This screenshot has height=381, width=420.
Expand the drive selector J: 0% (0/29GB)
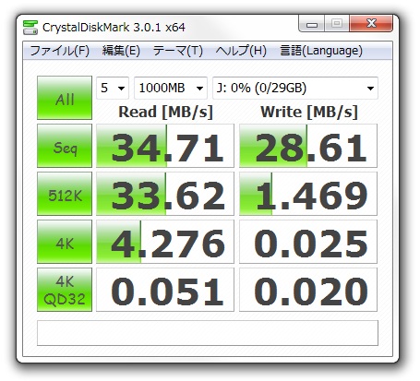(x=295, y=88)
